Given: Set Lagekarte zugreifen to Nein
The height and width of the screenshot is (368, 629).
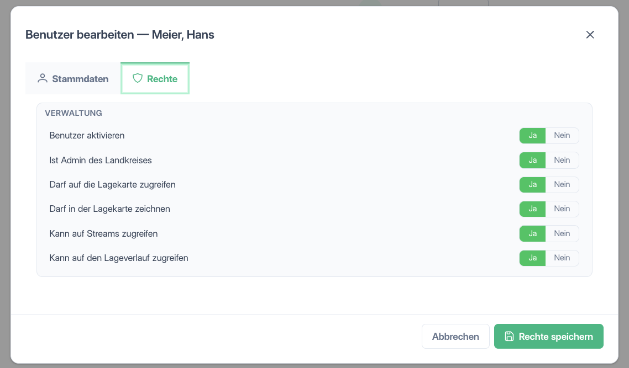Looking at the screenshot, I should tap(562, 185).
